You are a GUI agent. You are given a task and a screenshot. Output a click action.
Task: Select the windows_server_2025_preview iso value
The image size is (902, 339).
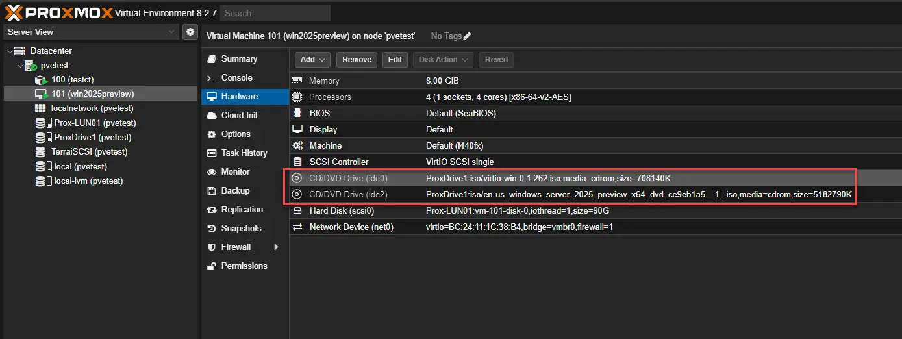(x=638, y=194)
